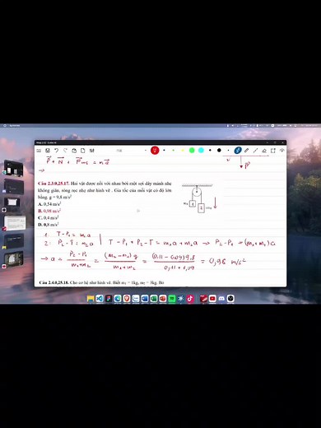Launch Figma from the dock
321x428 pixels.
pos(109,299)
